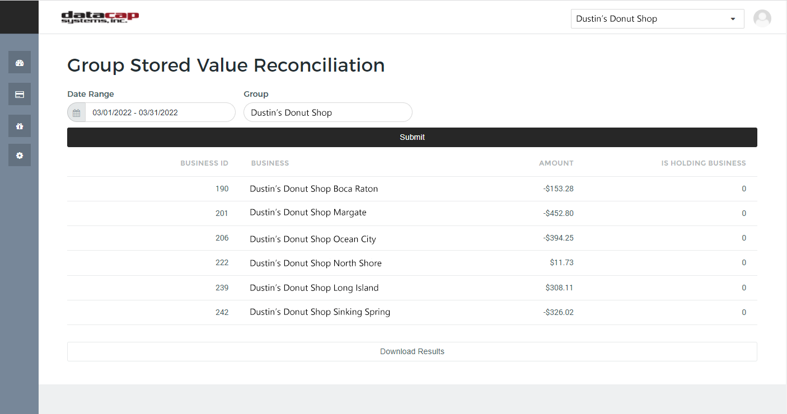The width and height of the screenshot is (787, 414).
Task: Click Download Results button
Action: click(412, 351)
